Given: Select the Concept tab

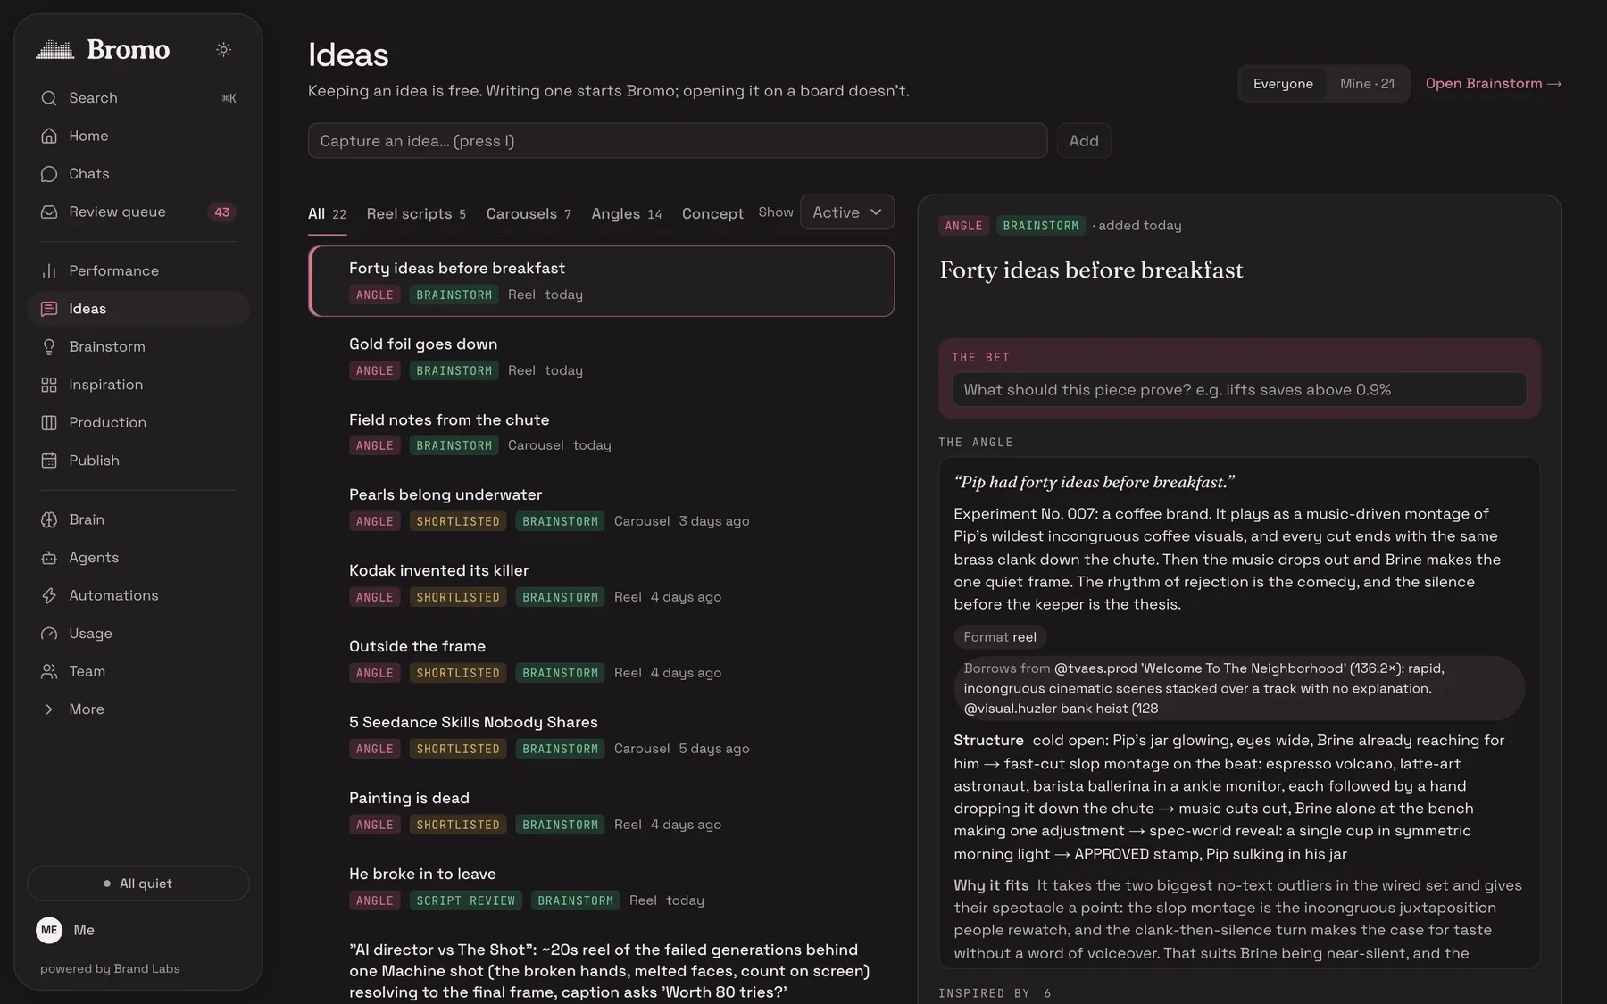Looking at the screenshot, I should pos(712,214).
